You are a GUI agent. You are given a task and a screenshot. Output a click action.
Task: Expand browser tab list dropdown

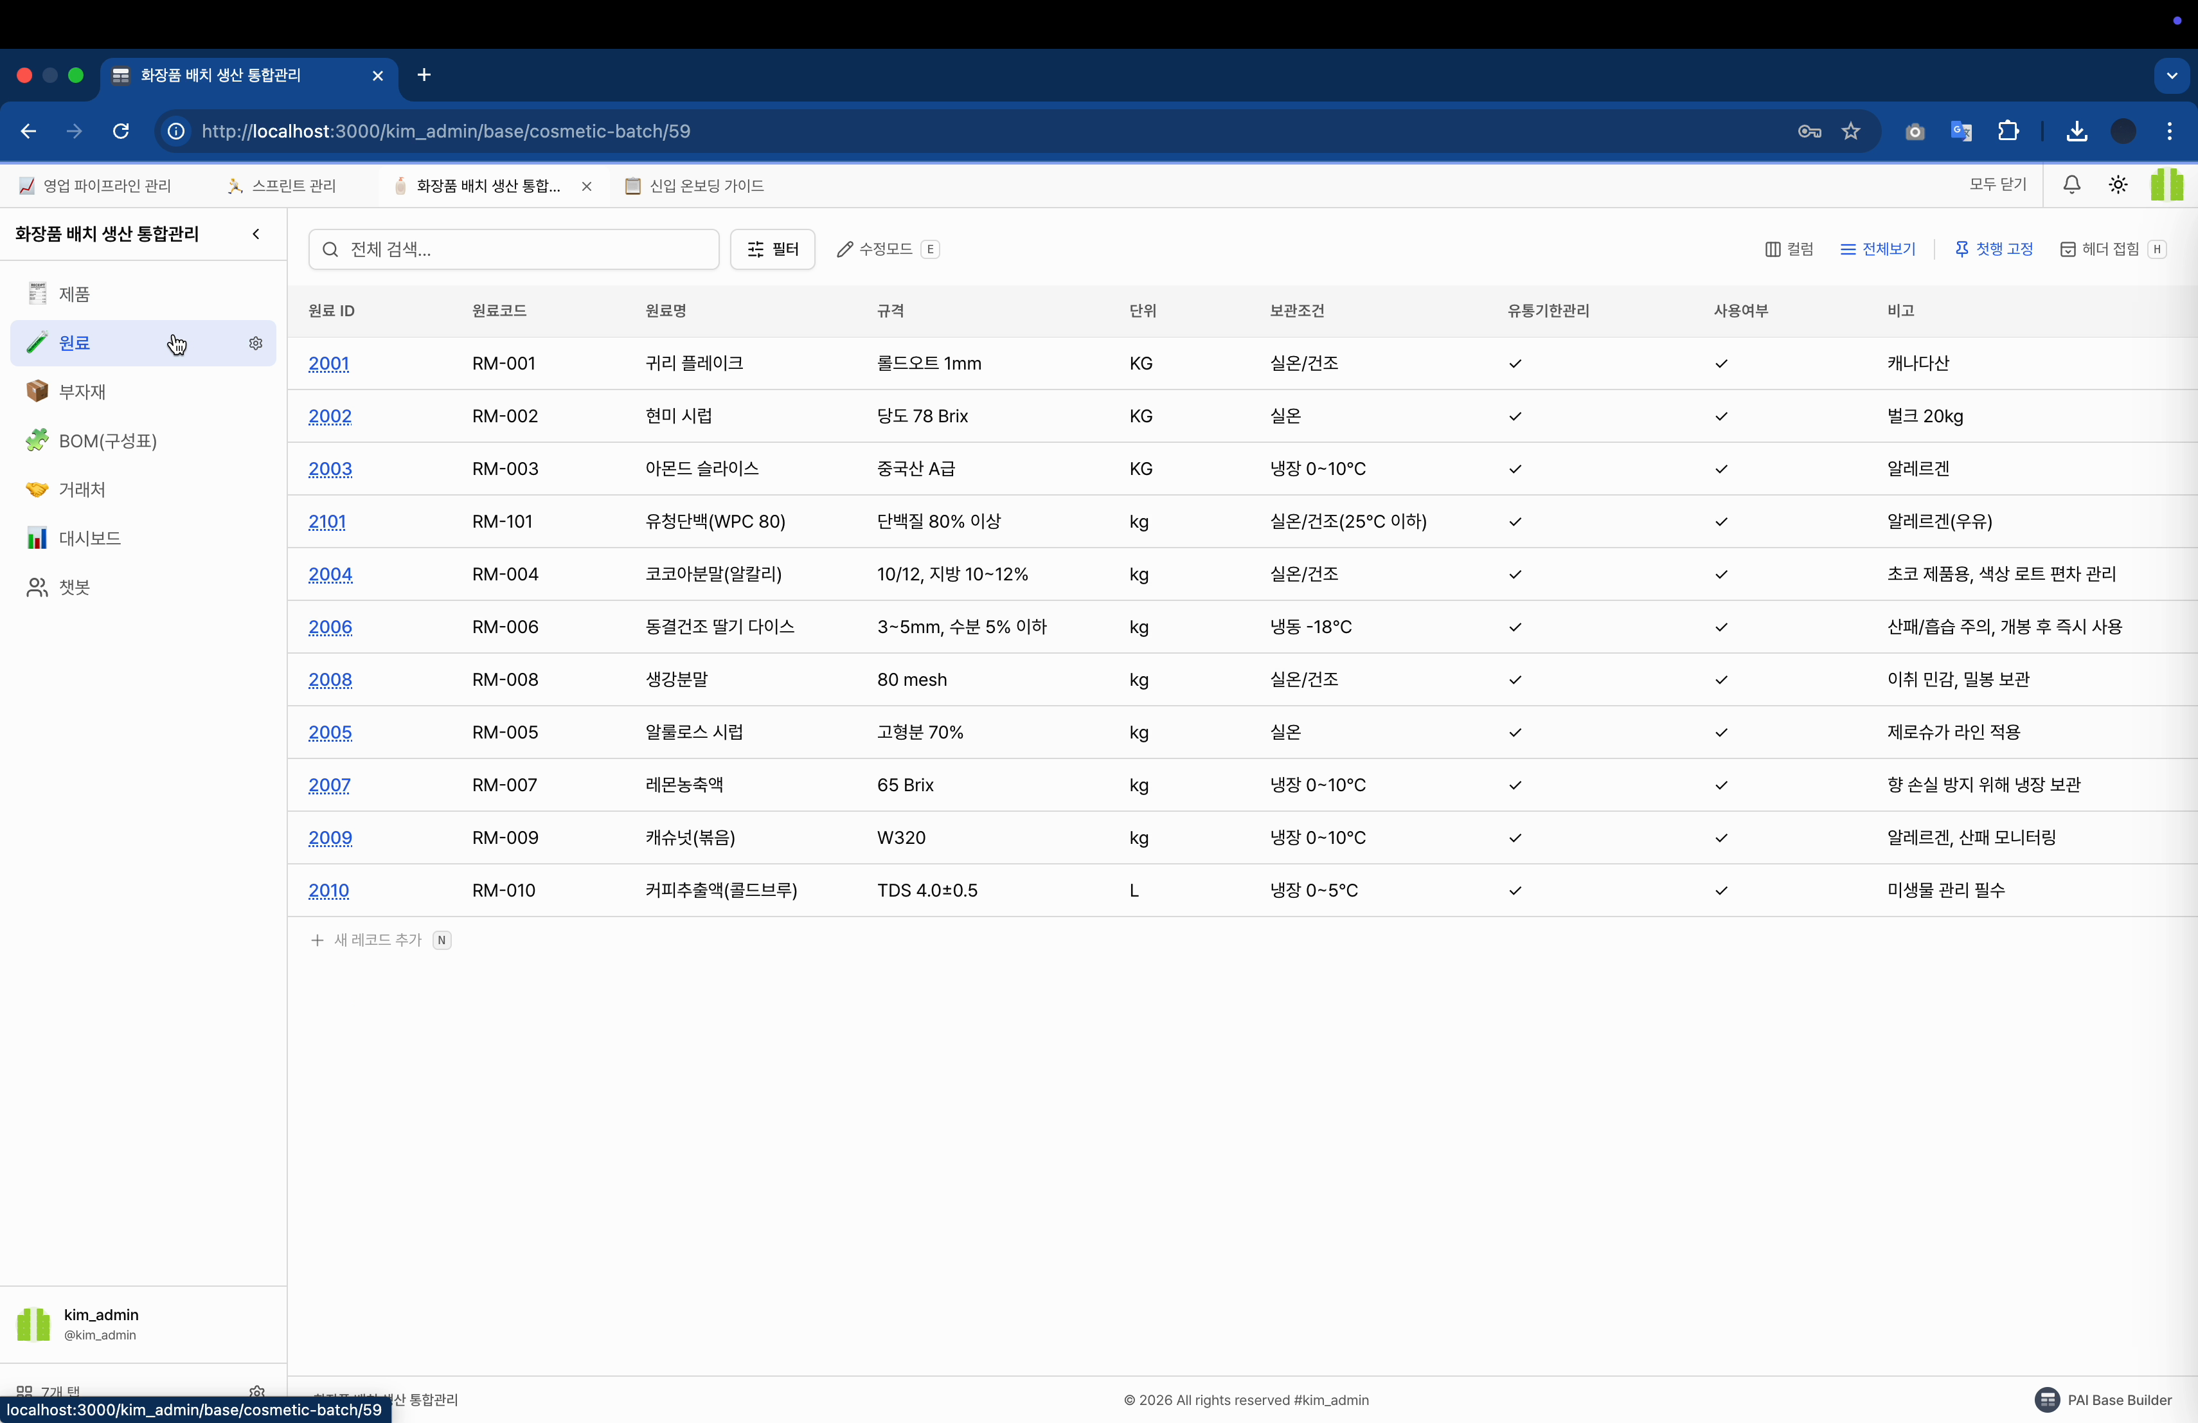[x=2171, y=76]
